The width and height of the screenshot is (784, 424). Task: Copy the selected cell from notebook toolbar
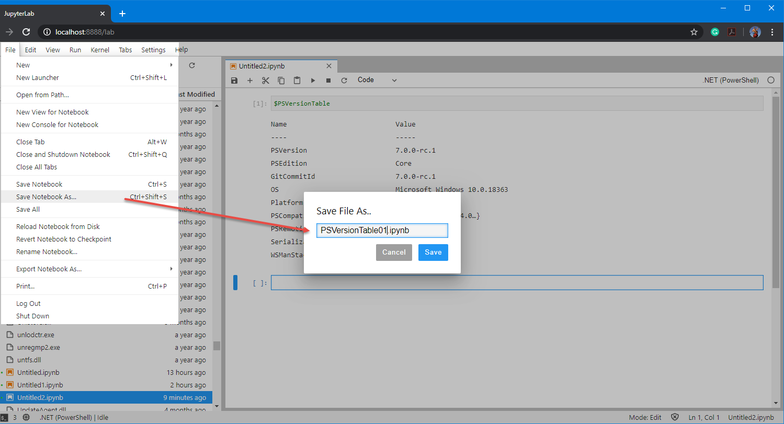coord(281,81)
